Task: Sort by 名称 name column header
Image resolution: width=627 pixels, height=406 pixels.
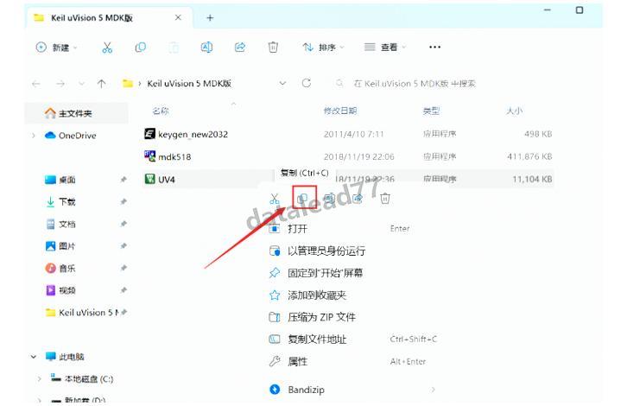Action: tap(161, 111)
